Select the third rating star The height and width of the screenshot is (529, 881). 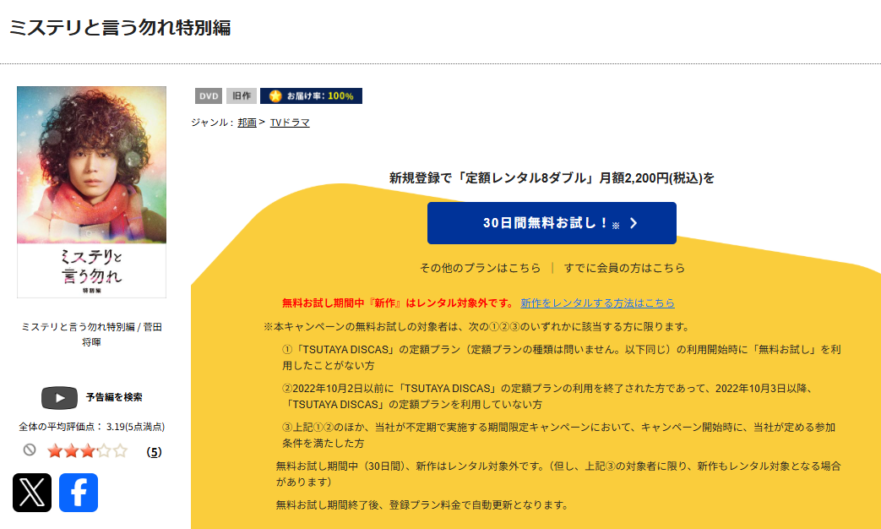(x=87, y=451)
